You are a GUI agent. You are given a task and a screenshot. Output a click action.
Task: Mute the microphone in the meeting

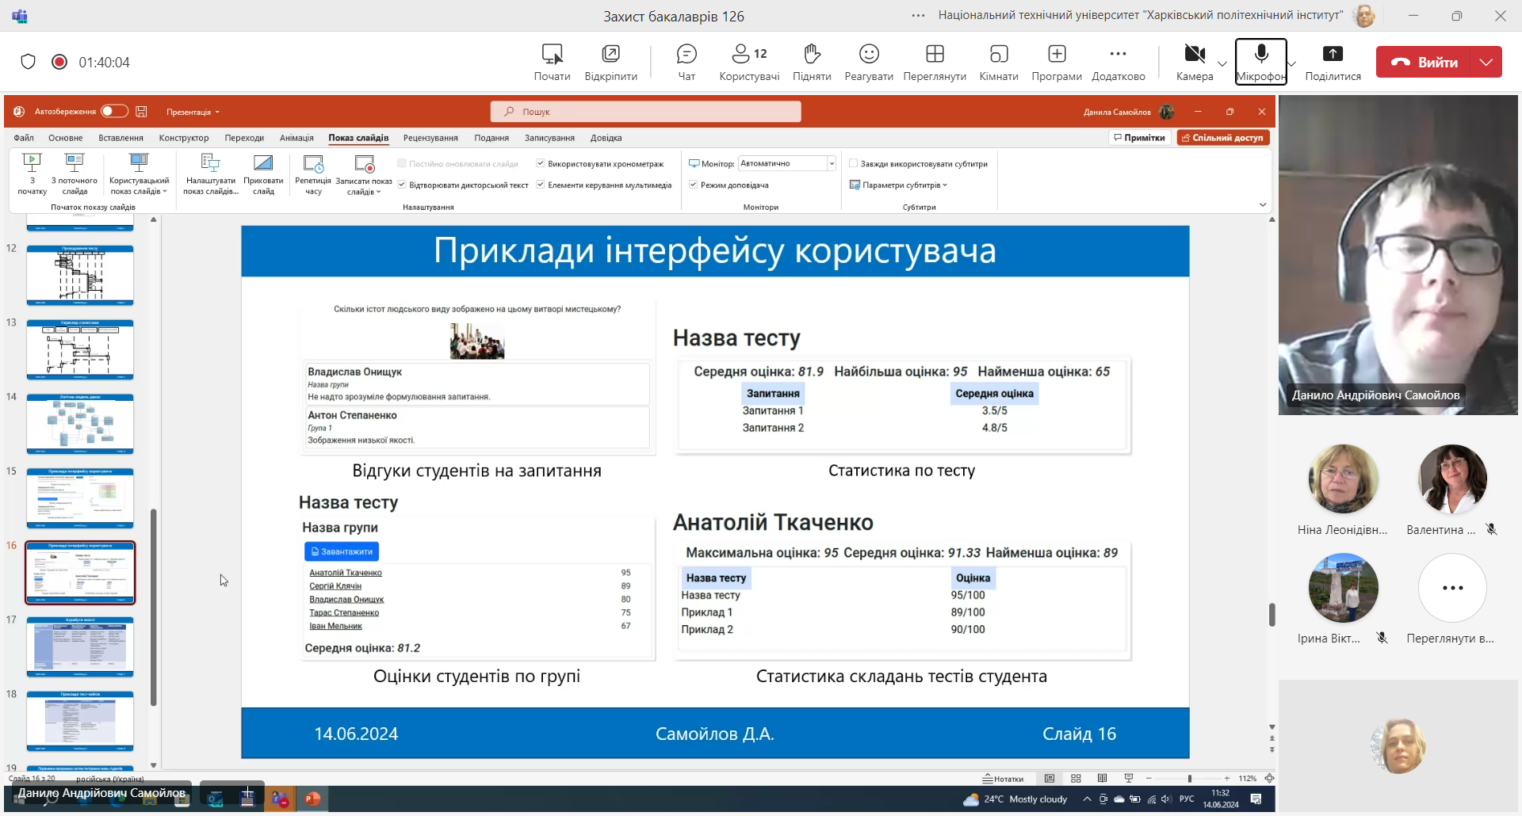1260,62
